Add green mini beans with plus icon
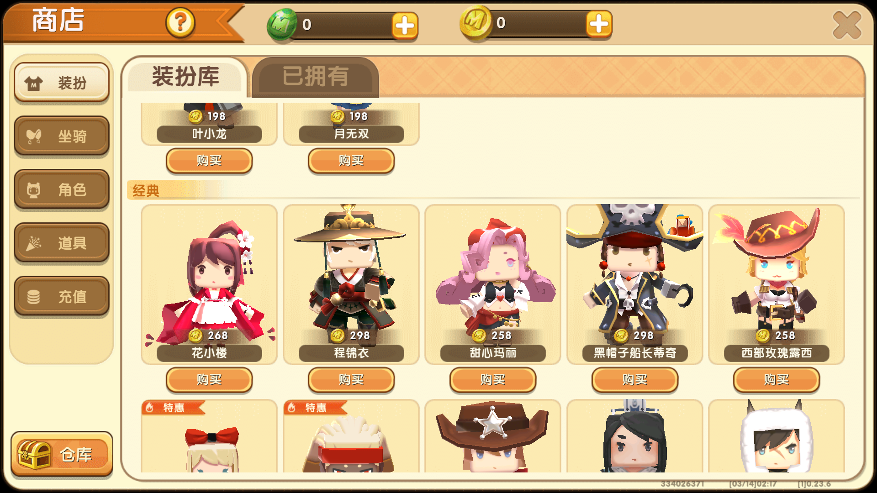Screen dimensions: 877x493 (405, 26)
